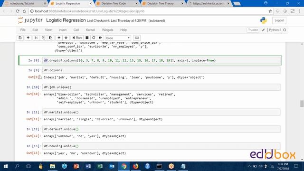The width and height of the screenshot is (304, 171).
Task: Reload the page in browser
Action: [x=18, y=11]
